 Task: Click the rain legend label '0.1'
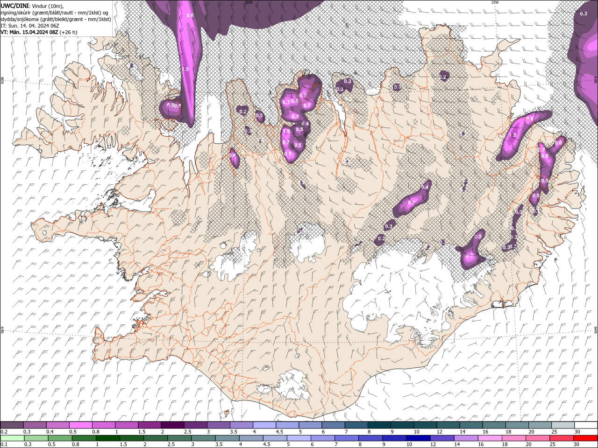(4, 445)
